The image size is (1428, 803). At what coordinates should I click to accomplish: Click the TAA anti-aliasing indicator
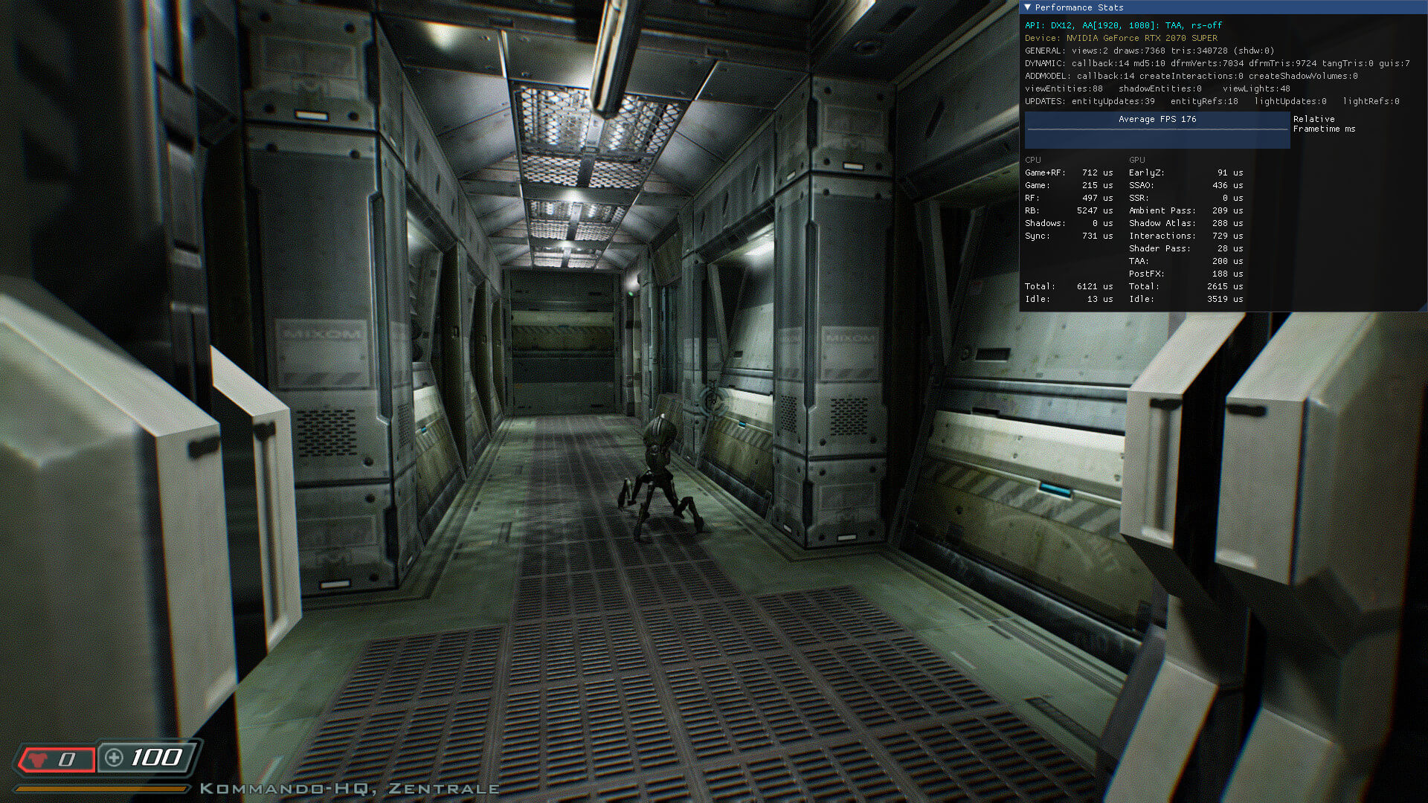(x=1172, y=25)
